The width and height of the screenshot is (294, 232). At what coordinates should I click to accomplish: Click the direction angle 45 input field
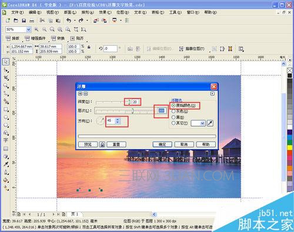[x=111, y=120]
